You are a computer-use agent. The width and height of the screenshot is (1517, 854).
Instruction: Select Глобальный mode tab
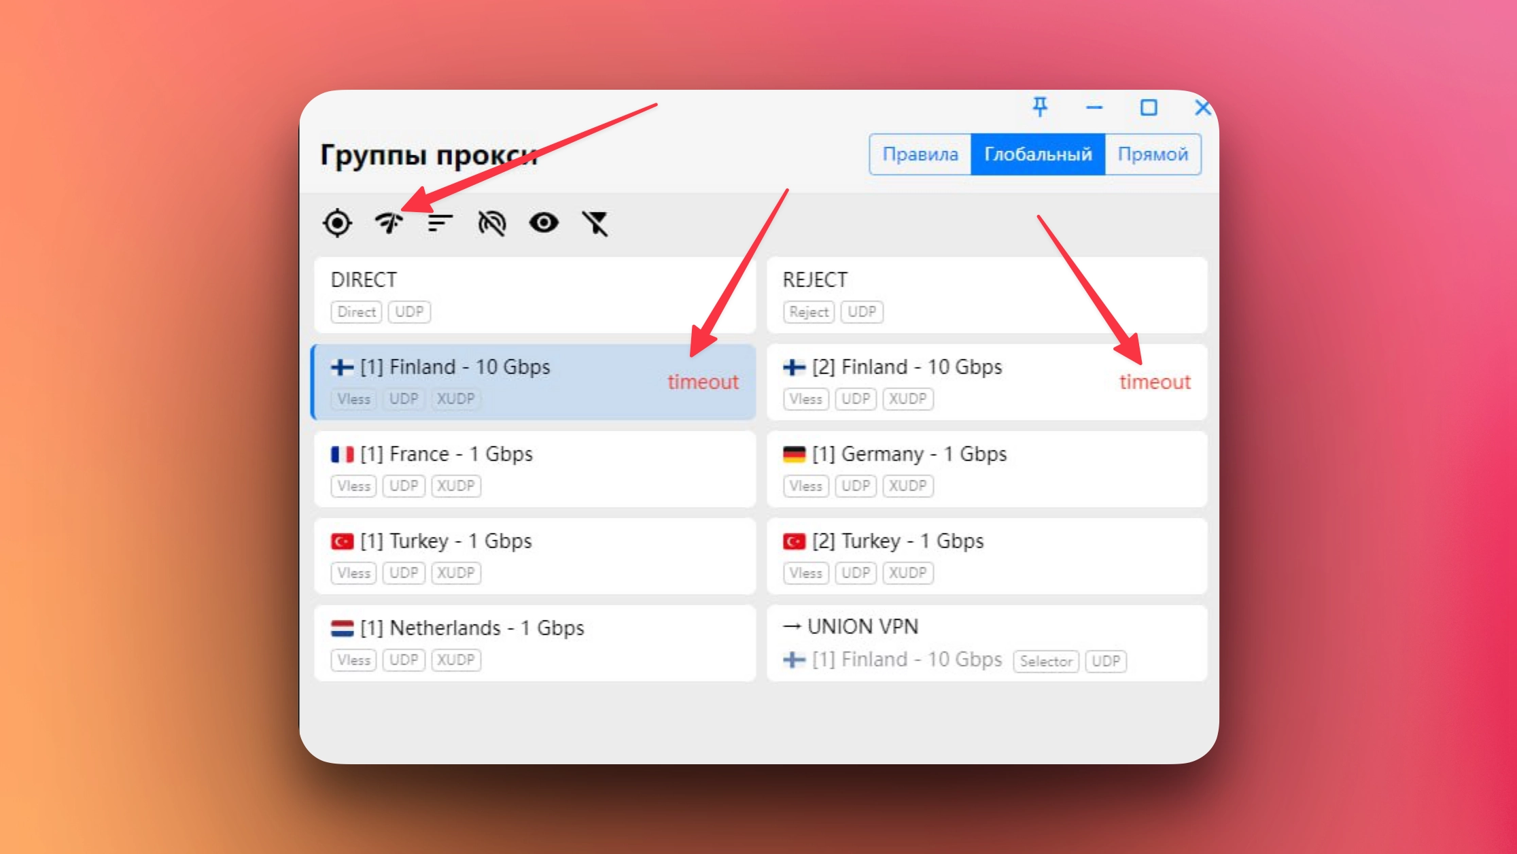tap(1038, 154)
